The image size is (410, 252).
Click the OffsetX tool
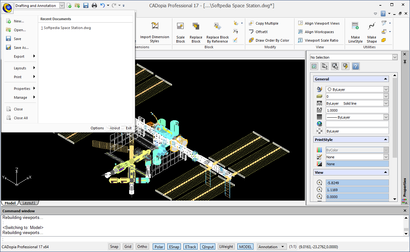click(x=258, y=32)
